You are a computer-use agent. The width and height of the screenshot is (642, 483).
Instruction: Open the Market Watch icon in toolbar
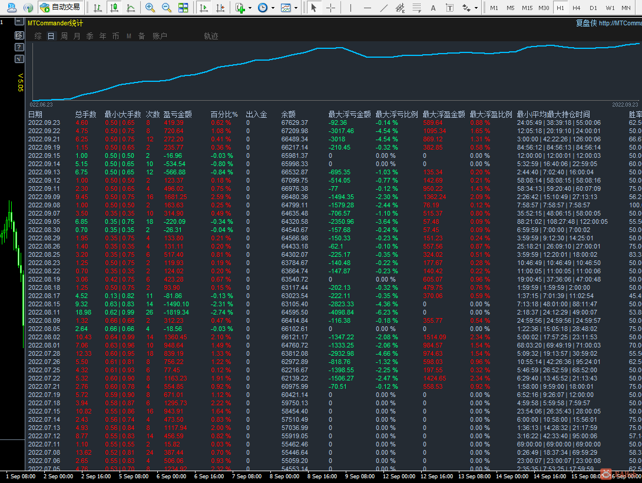(x=11, y=8)
